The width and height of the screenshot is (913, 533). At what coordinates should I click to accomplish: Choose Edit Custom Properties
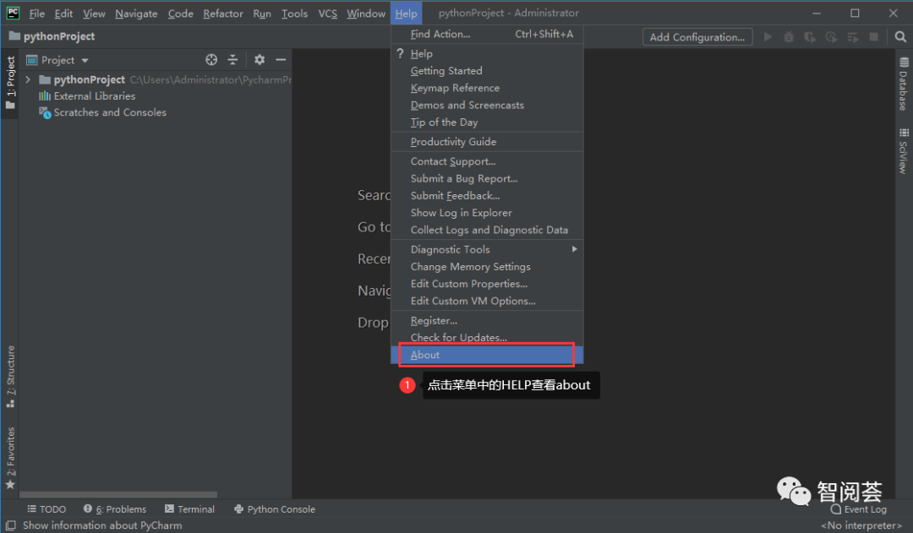pyautogui.click(x=487, y=283)
